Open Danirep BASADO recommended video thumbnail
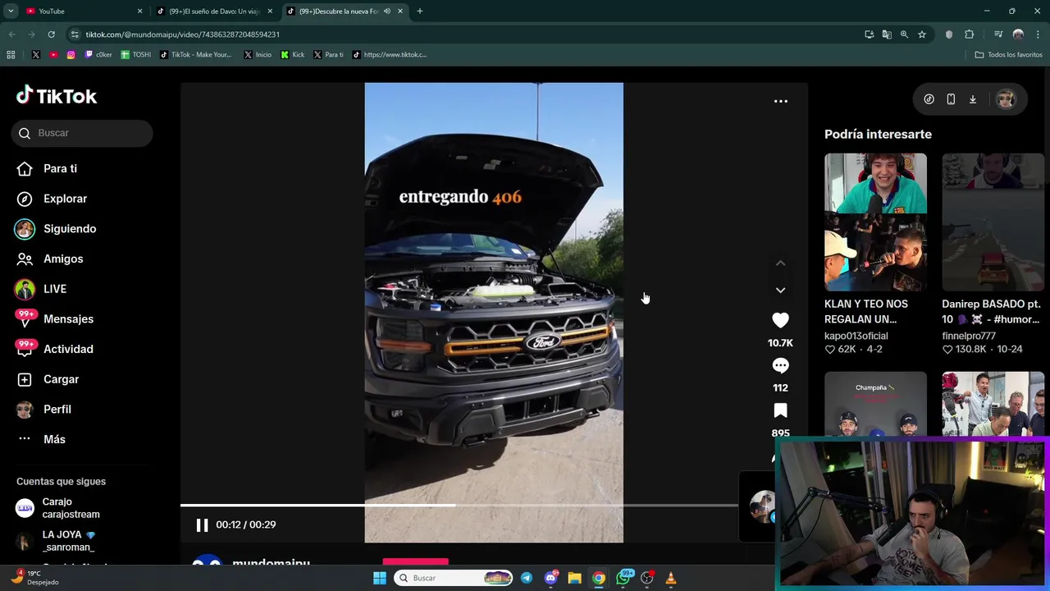 [993, 222]
